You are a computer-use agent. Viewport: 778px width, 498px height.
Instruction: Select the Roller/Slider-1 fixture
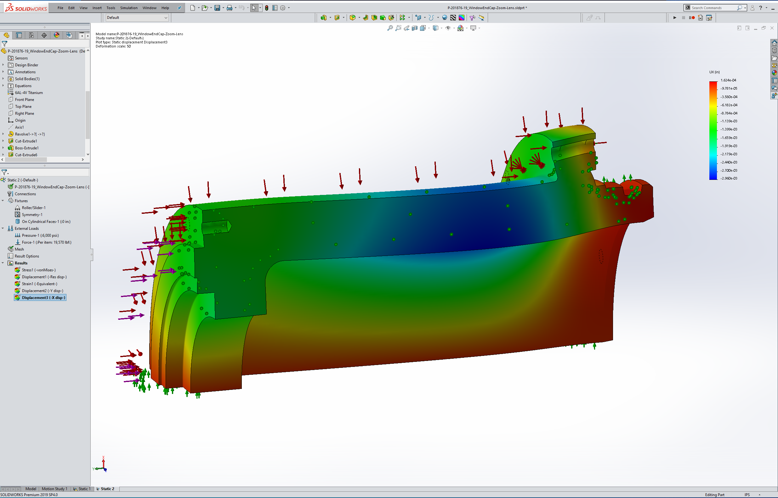[31, 207]
